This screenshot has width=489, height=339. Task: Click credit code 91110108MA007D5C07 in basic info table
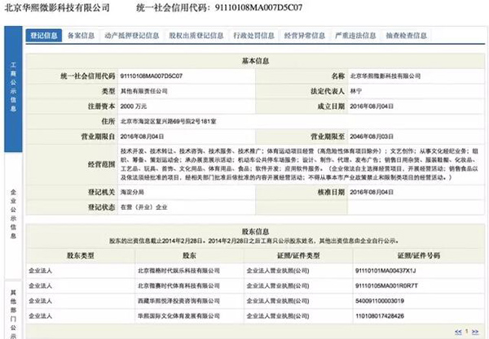pos(152,76)
